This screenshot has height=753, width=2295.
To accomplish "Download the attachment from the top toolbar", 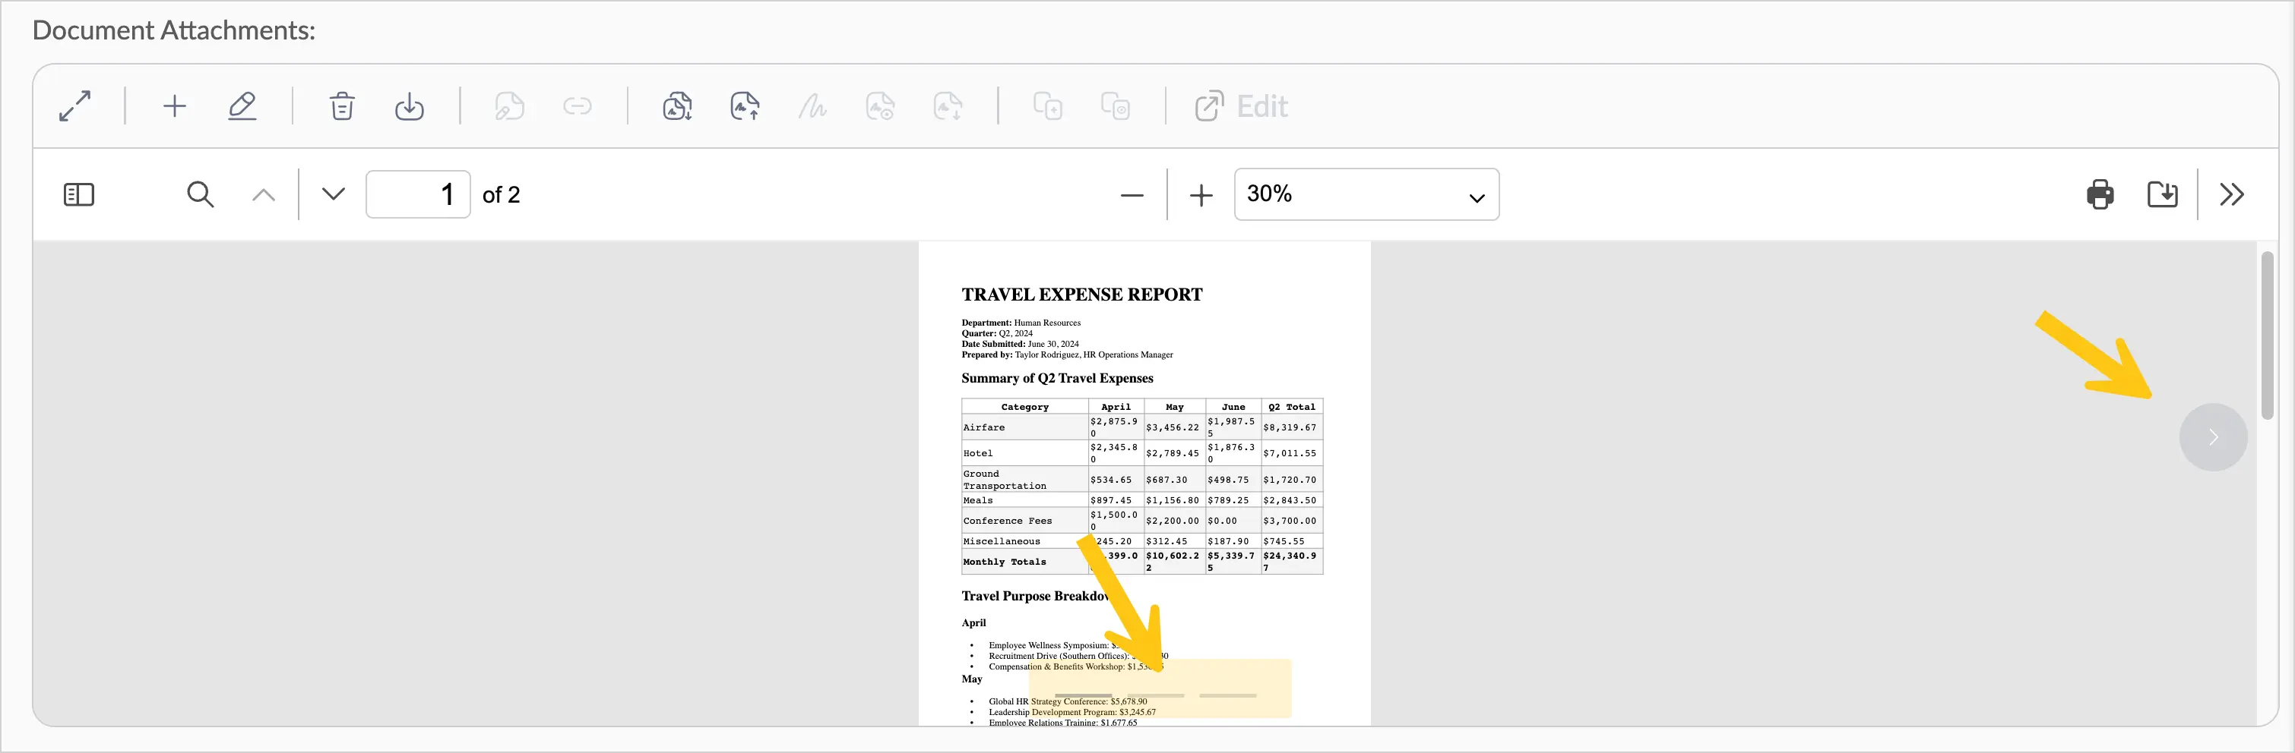I will (409, 106).
